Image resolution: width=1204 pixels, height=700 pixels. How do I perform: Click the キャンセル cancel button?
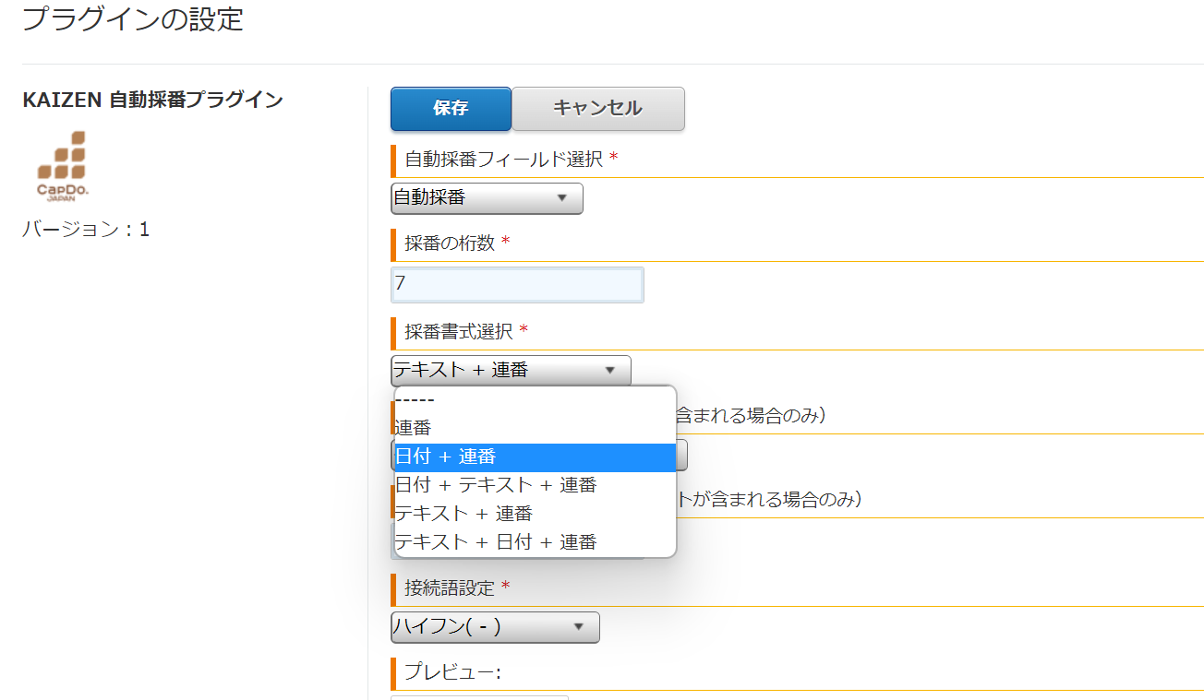pos(597,109)
